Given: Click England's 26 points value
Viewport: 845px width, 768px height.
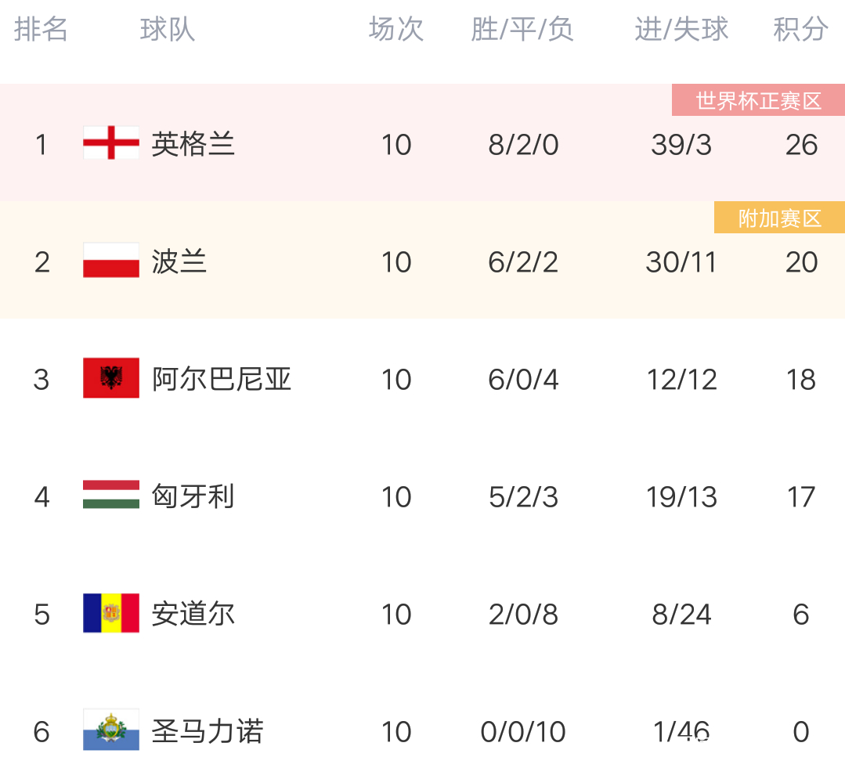Looking at the screenshot, I should pos(801,145).
